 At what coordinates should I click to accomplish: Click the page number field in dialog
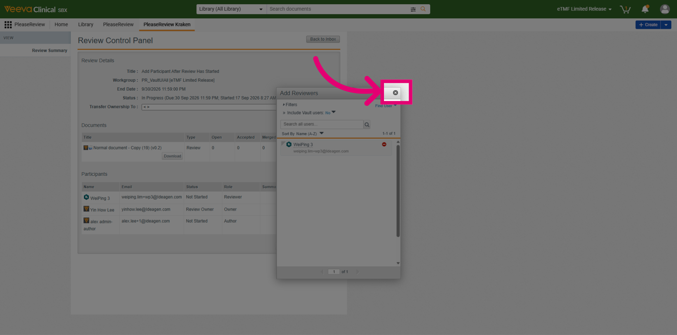pyautogui.click(x=334, y=272)
